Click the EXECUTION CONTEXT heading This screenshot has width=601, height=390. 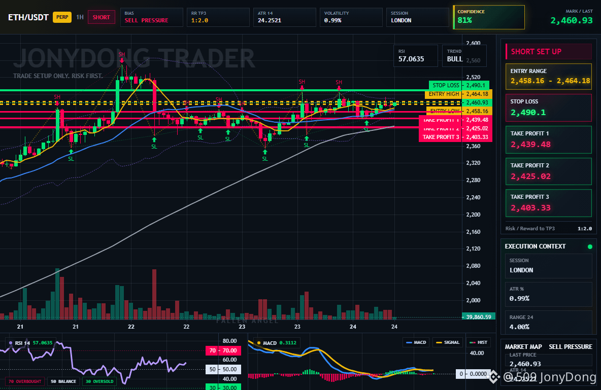[535, 246]
